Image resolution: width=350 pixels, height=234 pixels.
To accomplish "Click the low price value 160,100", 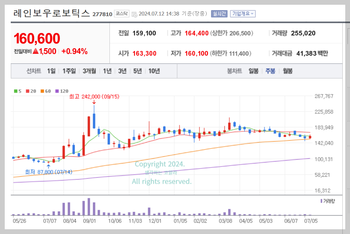I will (x=197, y=54).
